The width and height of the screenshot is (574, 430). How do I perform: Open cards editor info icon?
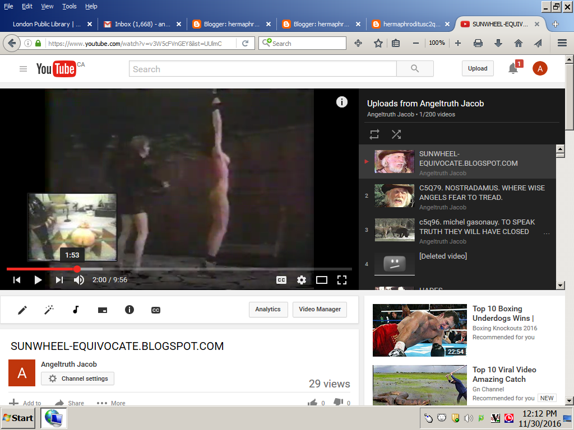pyautogui.click(x=129, y=310)
